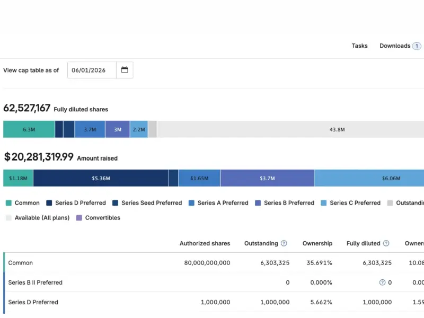Click help icon next to Outstanding column
424x318 pixels.
(x=284, y=243)
